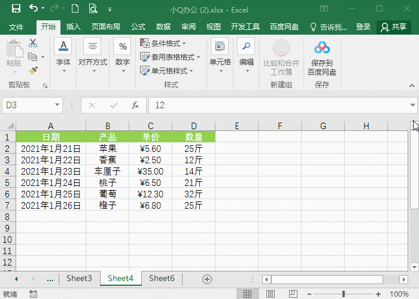This screenshot has height=299, width=419.
Task: Click the horizontal scrollbar right arrow
Action: click(404, 279)
